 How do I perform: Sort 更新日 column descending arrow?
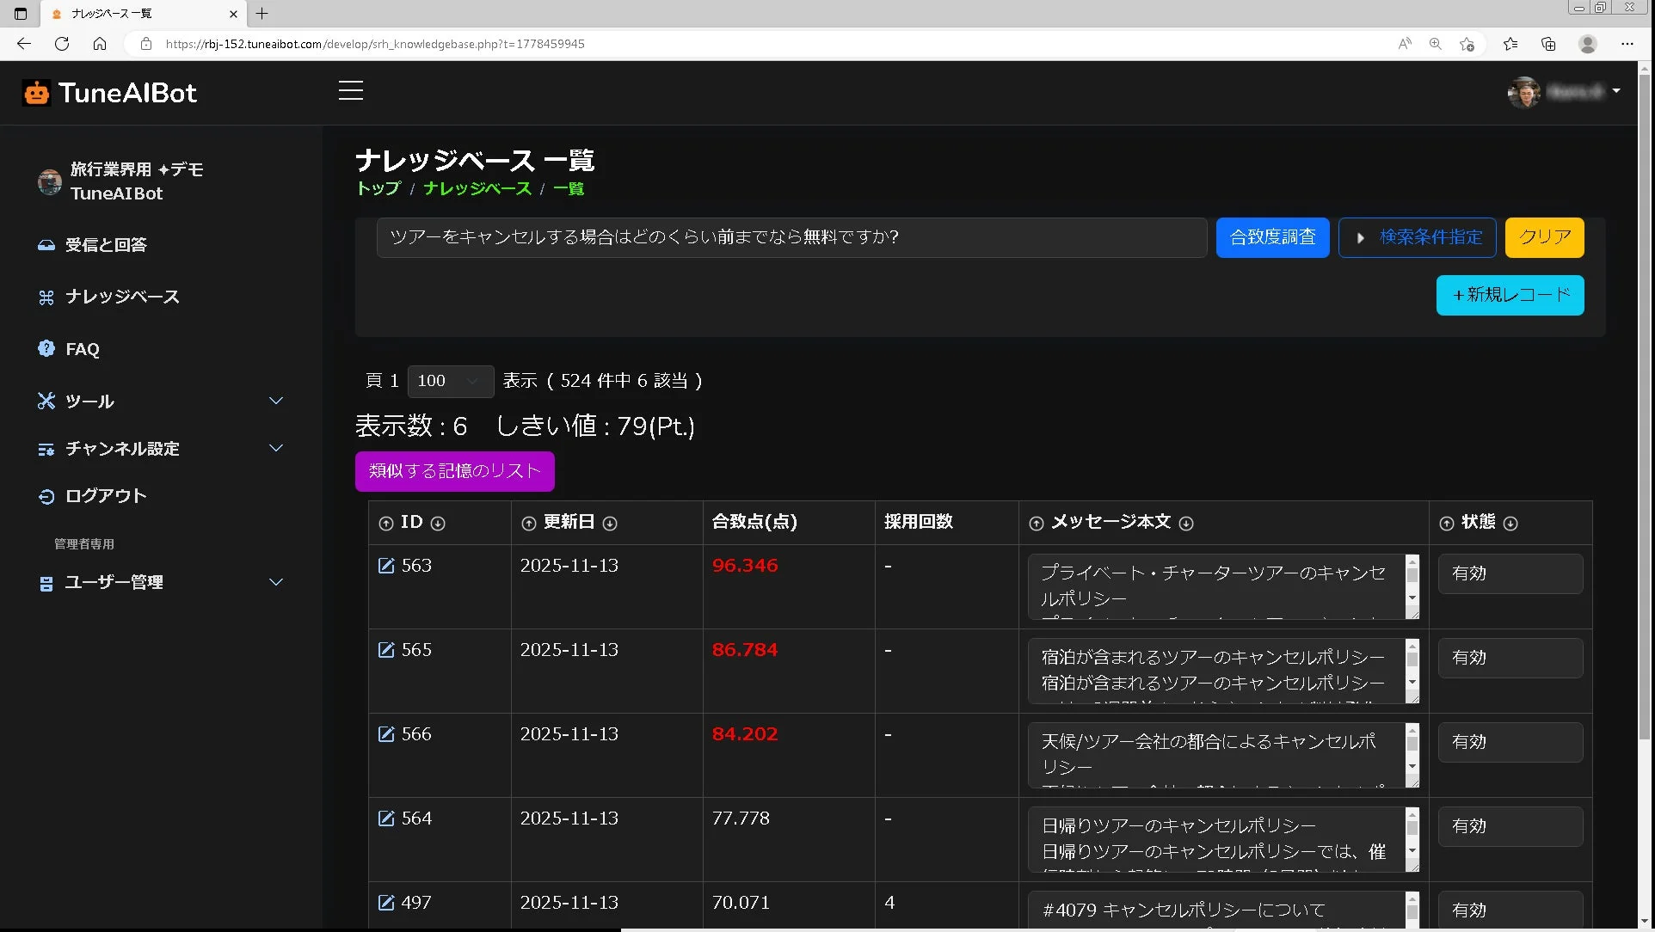coord(610,524)
